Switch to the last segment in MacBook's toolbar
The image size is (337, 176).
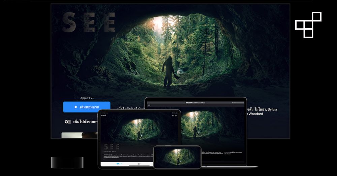click(x=202, y=103)
